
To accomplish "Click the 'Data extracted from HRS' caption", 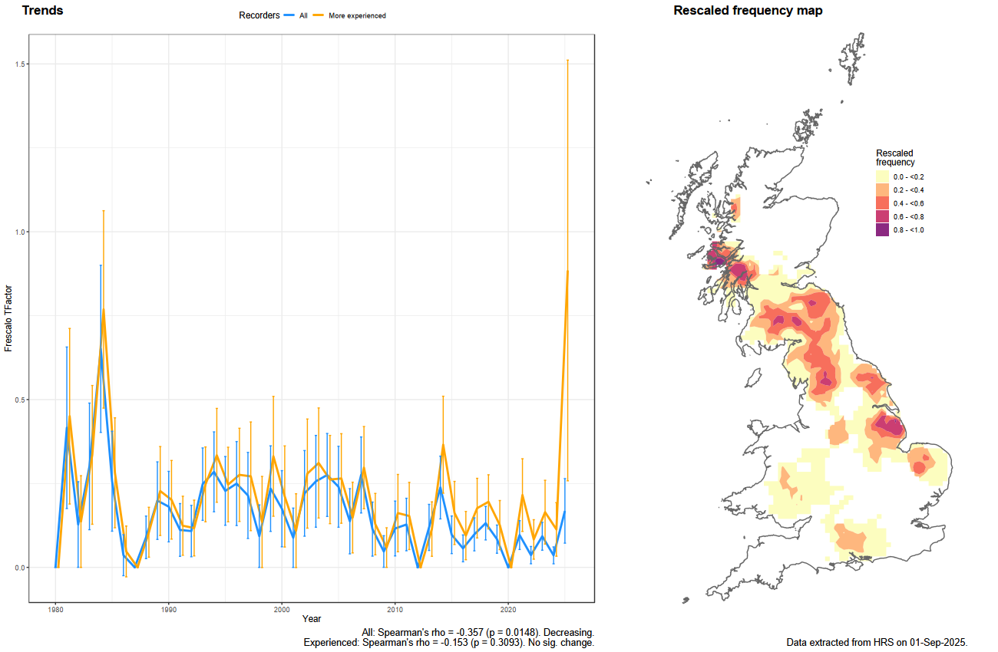I will (877, 642).
